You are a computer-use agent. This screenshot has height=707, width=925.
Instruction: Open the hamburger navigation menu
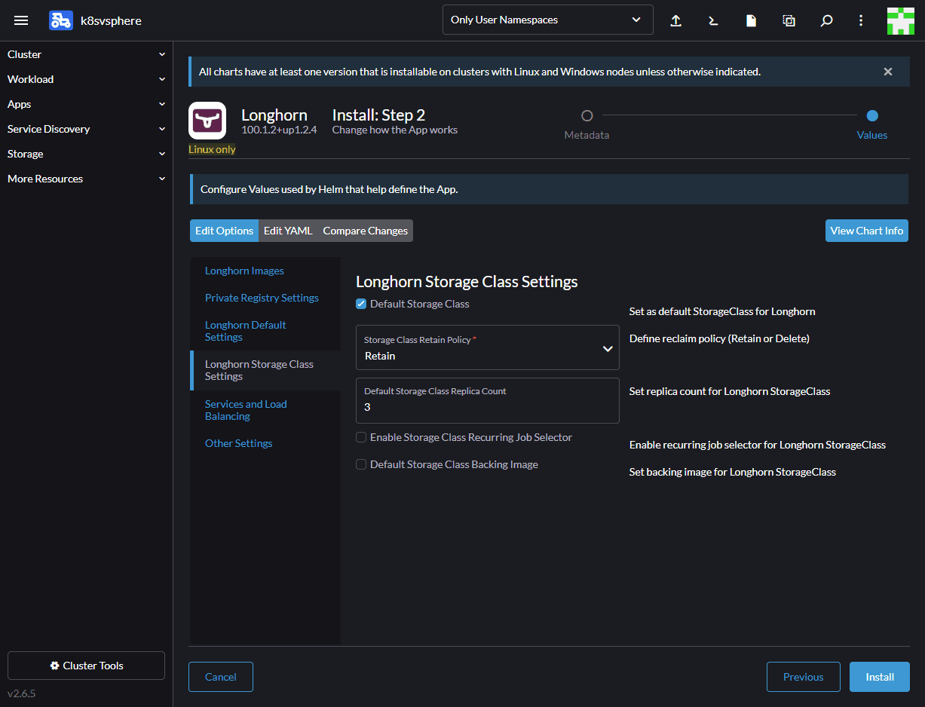pos(21,20)
